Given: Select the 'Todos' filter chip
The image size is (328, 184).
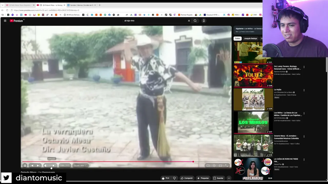Looking at the screenshot, I should pos(238,39).
